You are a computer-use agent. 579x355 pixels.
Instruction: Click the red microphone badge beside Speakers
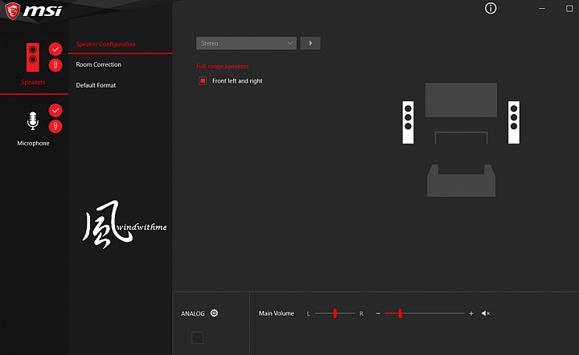coord(55,65)
